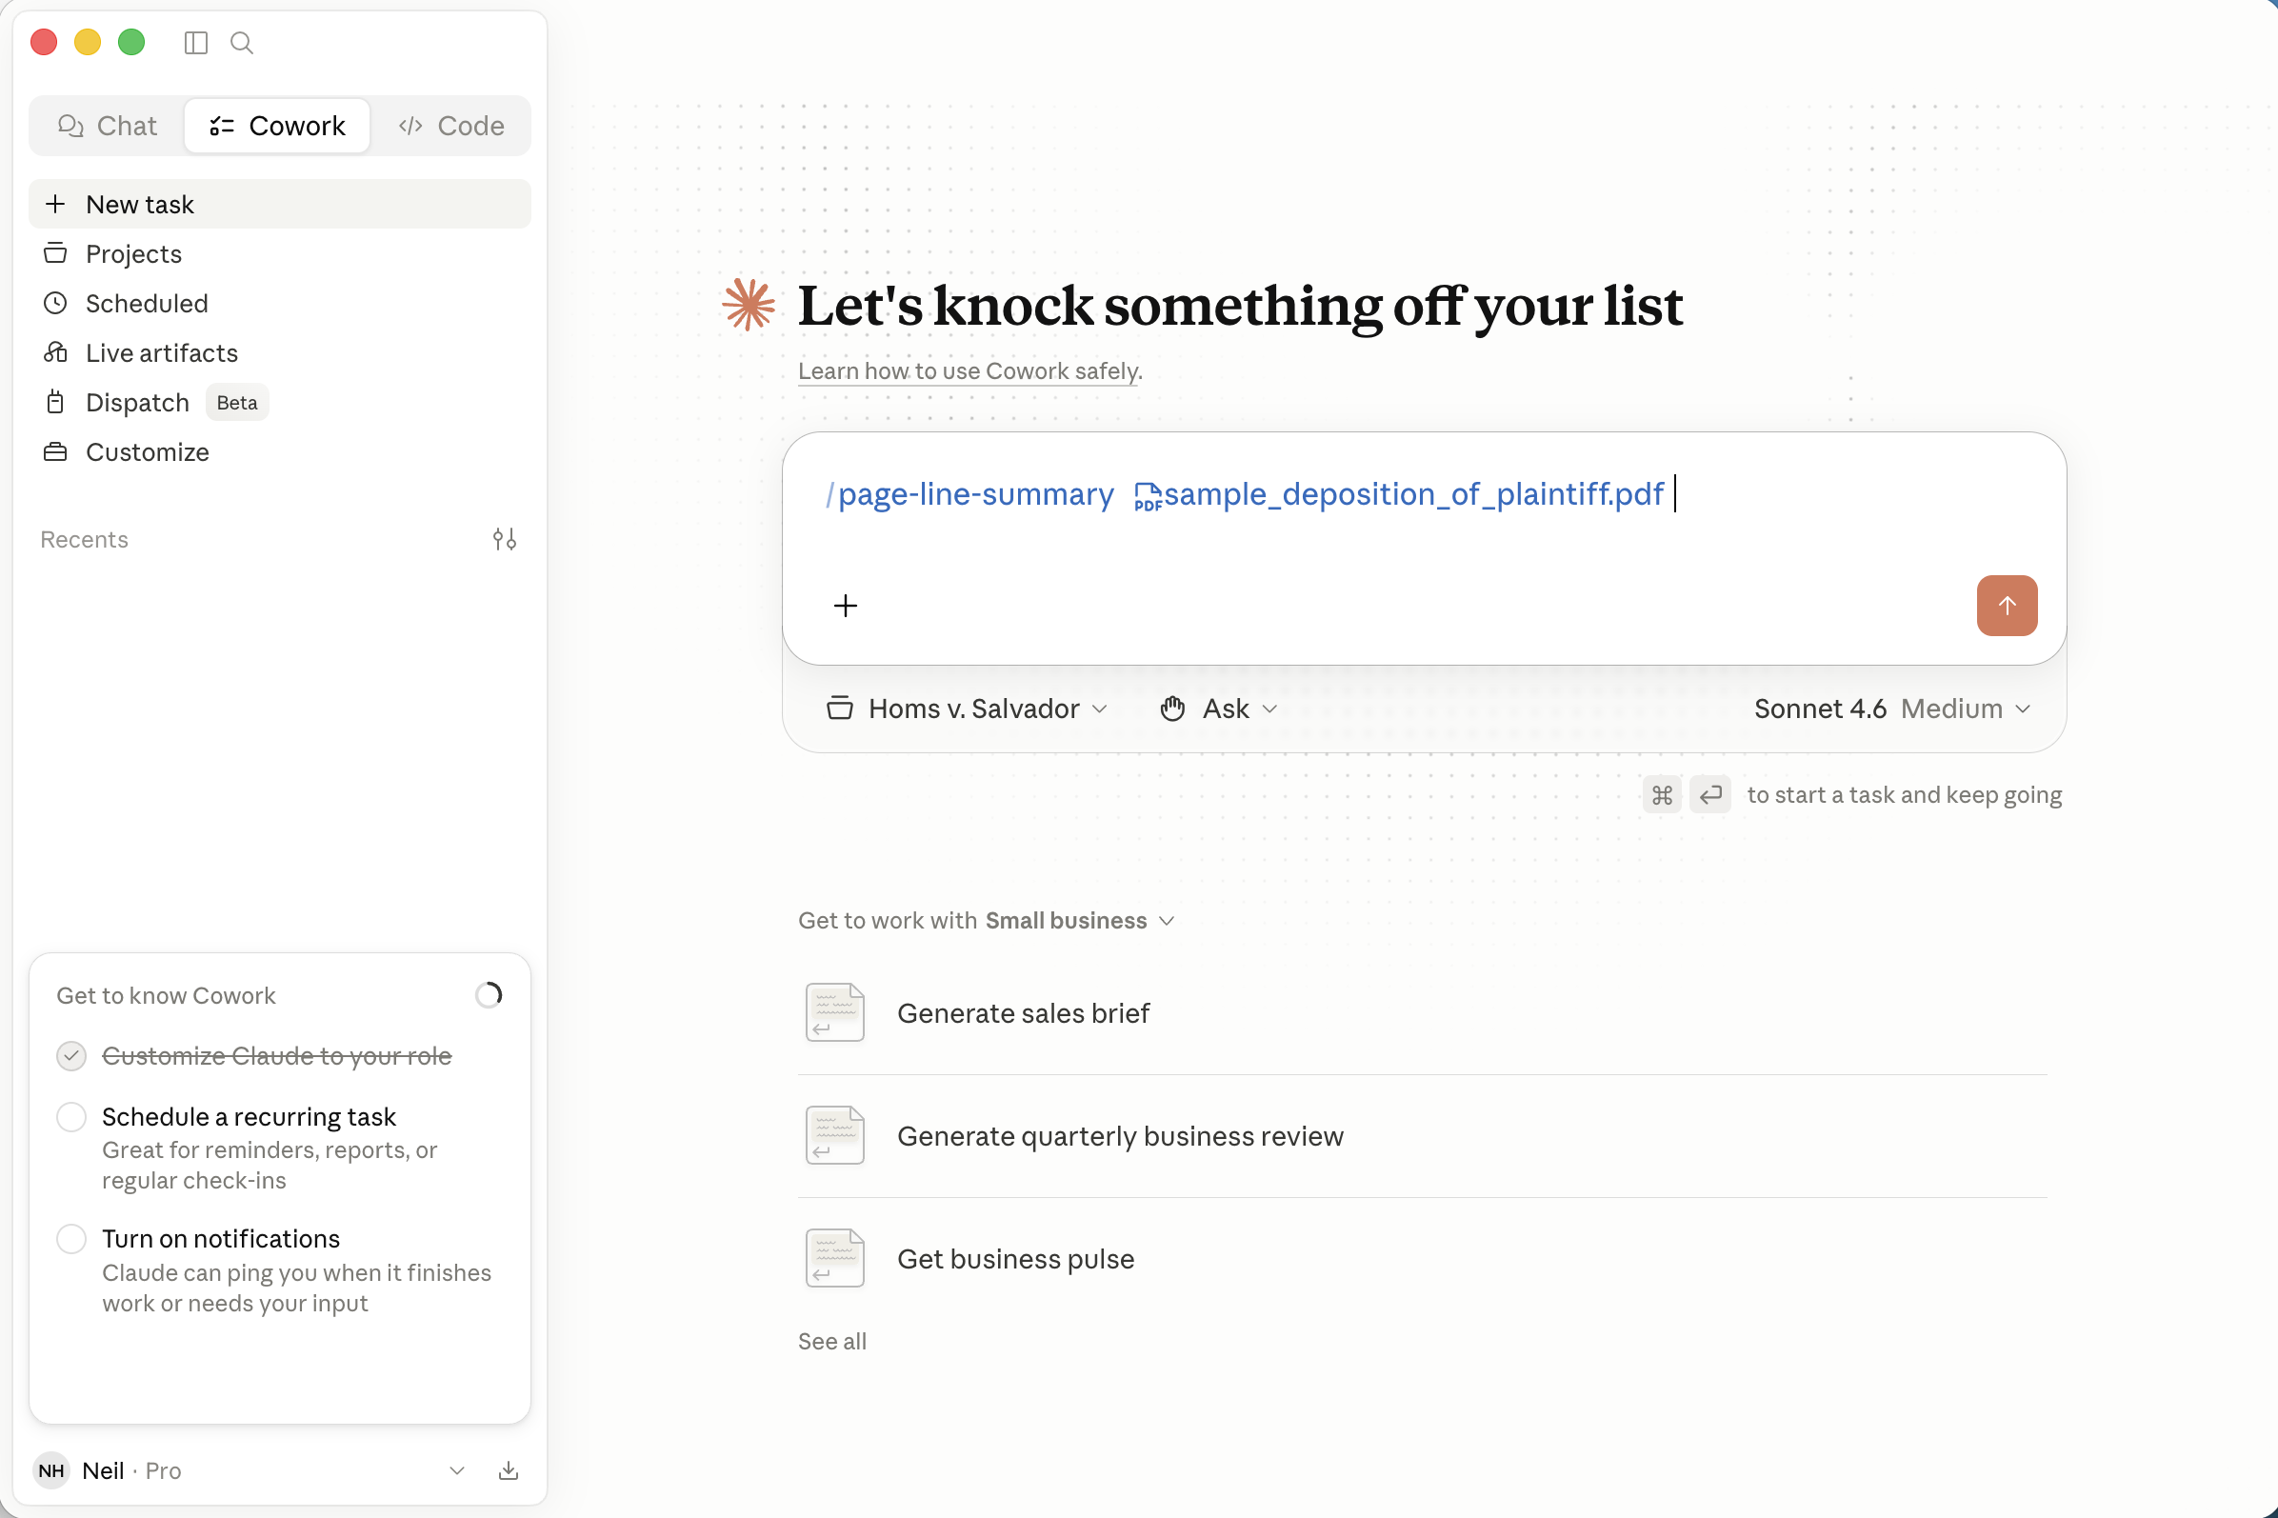
Task: Open Dispatch Beta
Action: [x=280, y=402]
